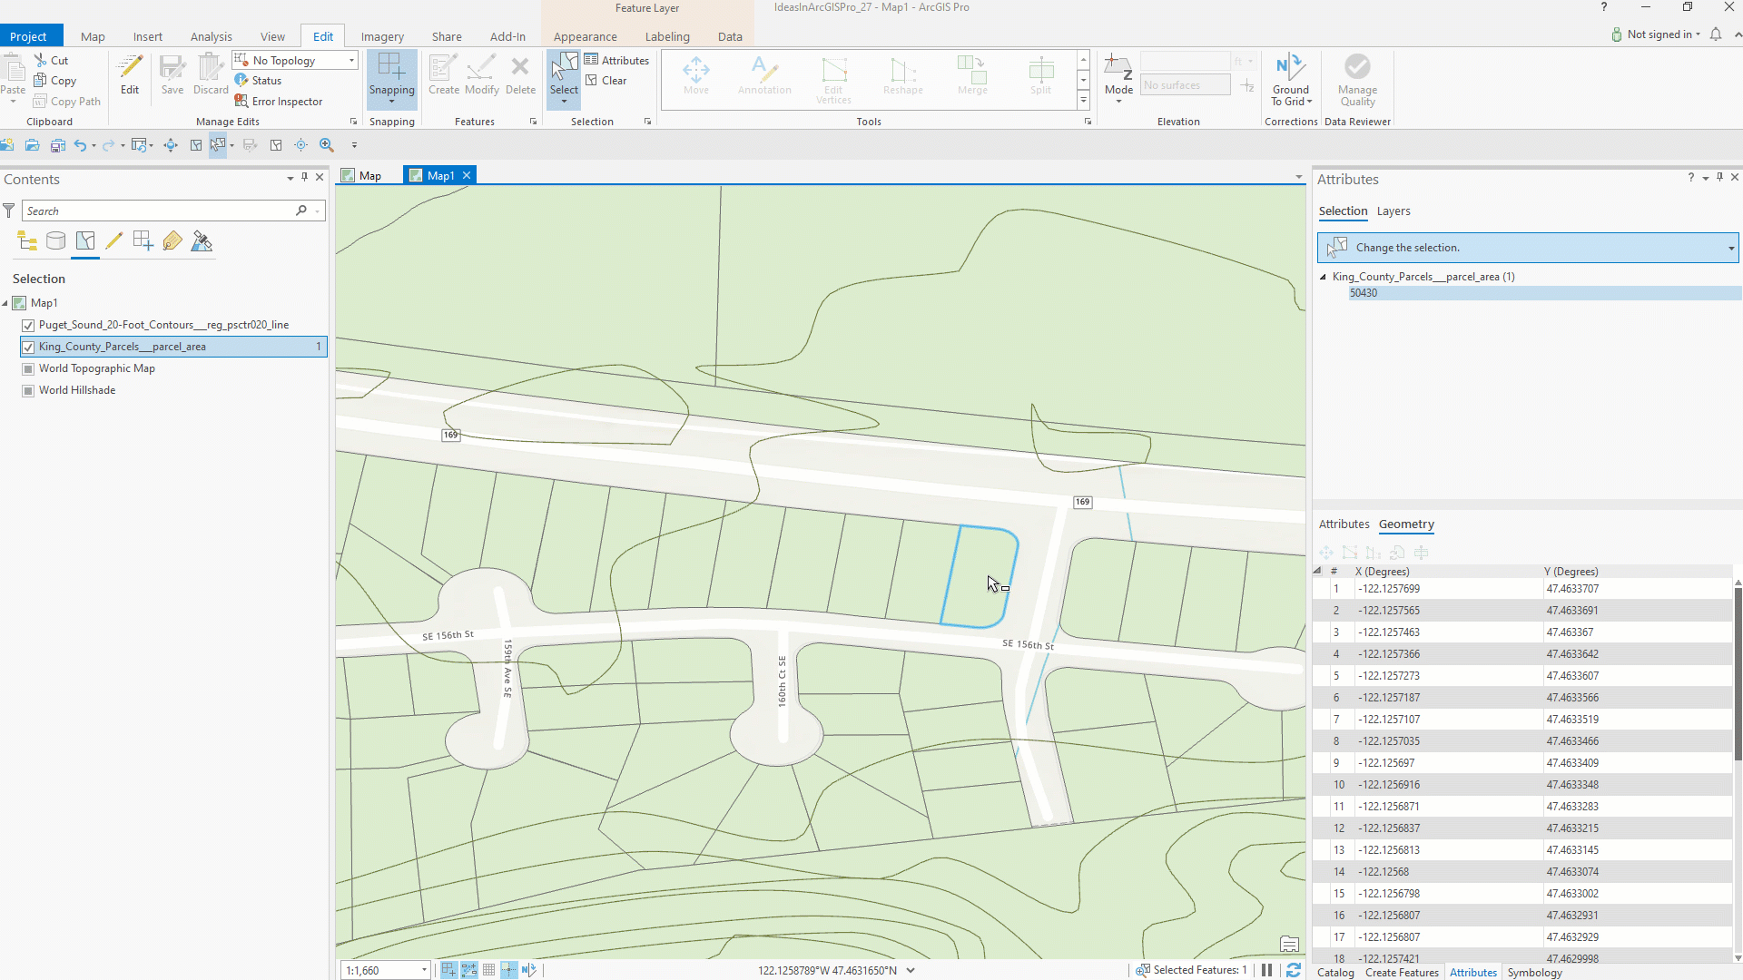Viewport: 1743px width, 980px height.
Task: Activate the Move tool in Tools group
Action: coord(696,77)
